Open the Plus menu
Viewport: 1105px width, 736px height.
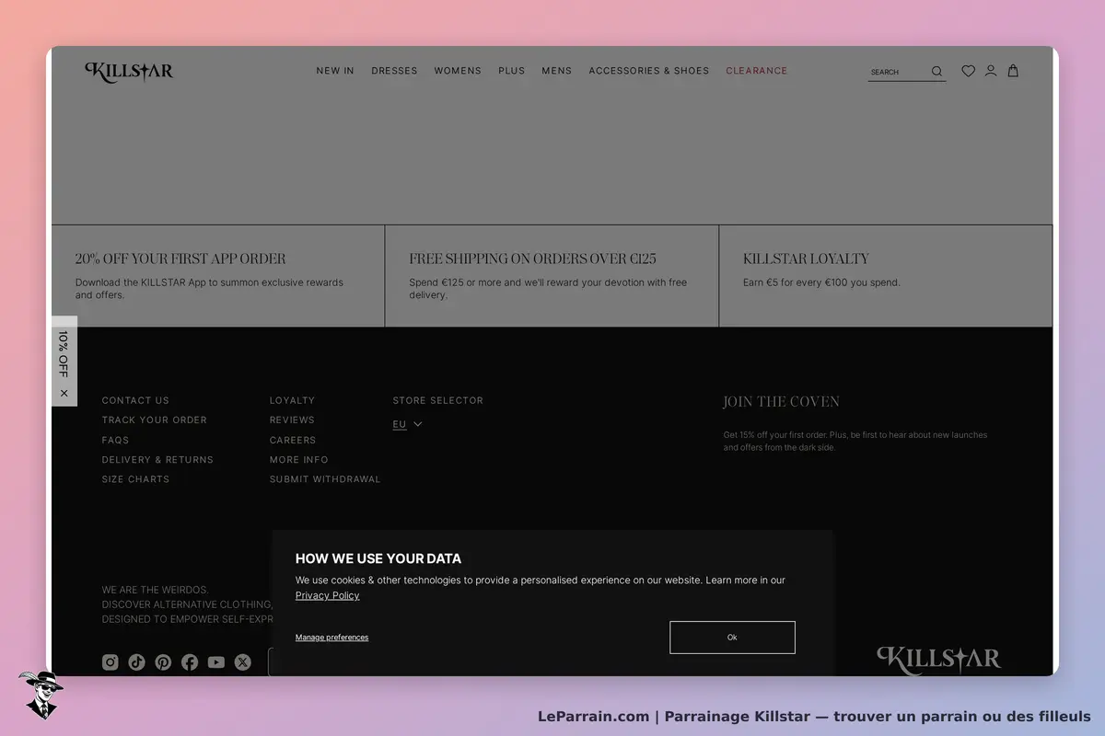[x=512, y=71]
